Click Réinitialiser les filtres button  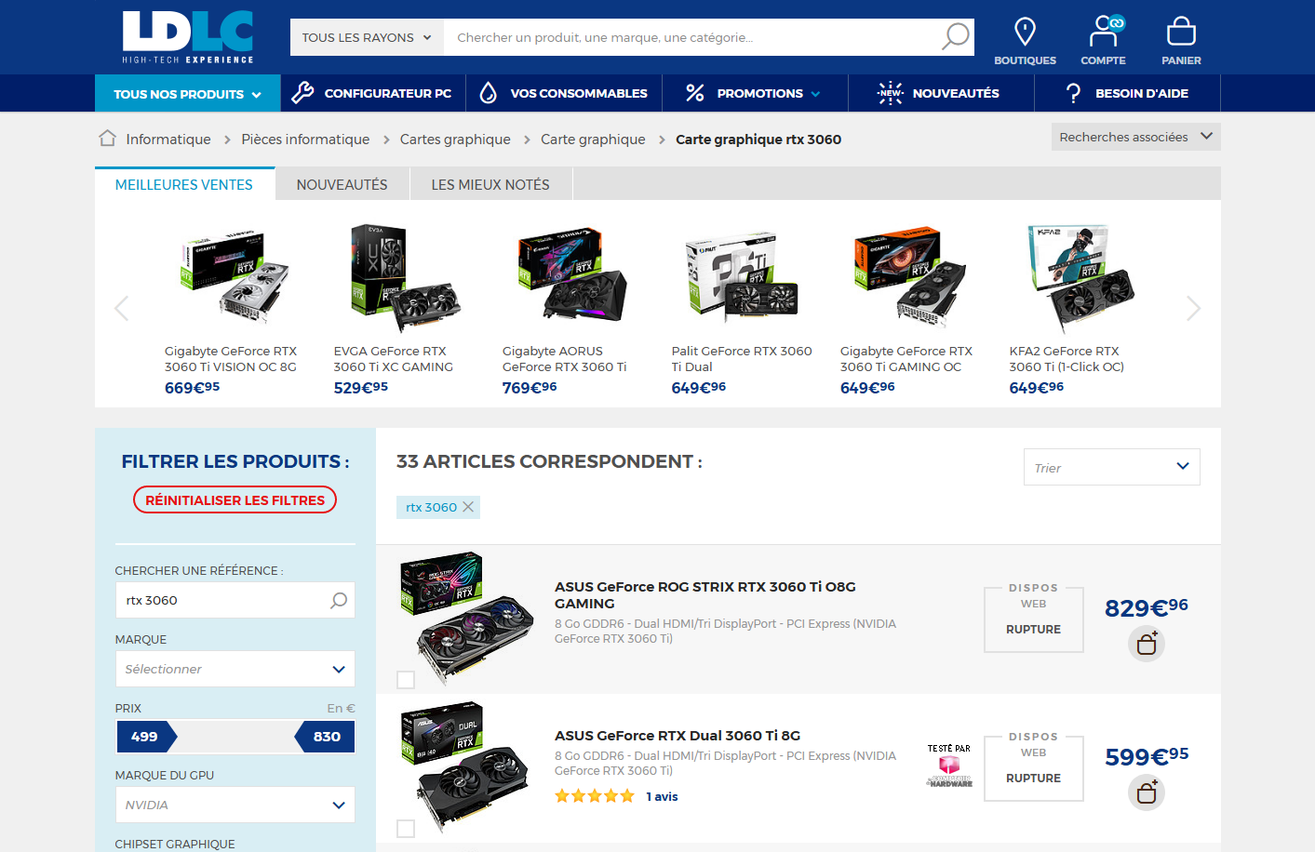click(235, 499)
